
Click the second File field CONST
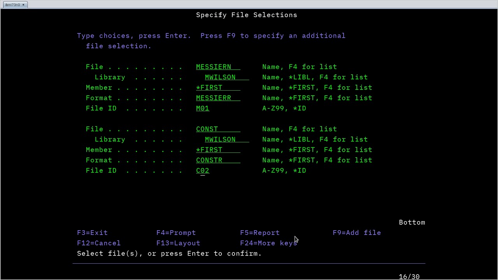point(218,129)
